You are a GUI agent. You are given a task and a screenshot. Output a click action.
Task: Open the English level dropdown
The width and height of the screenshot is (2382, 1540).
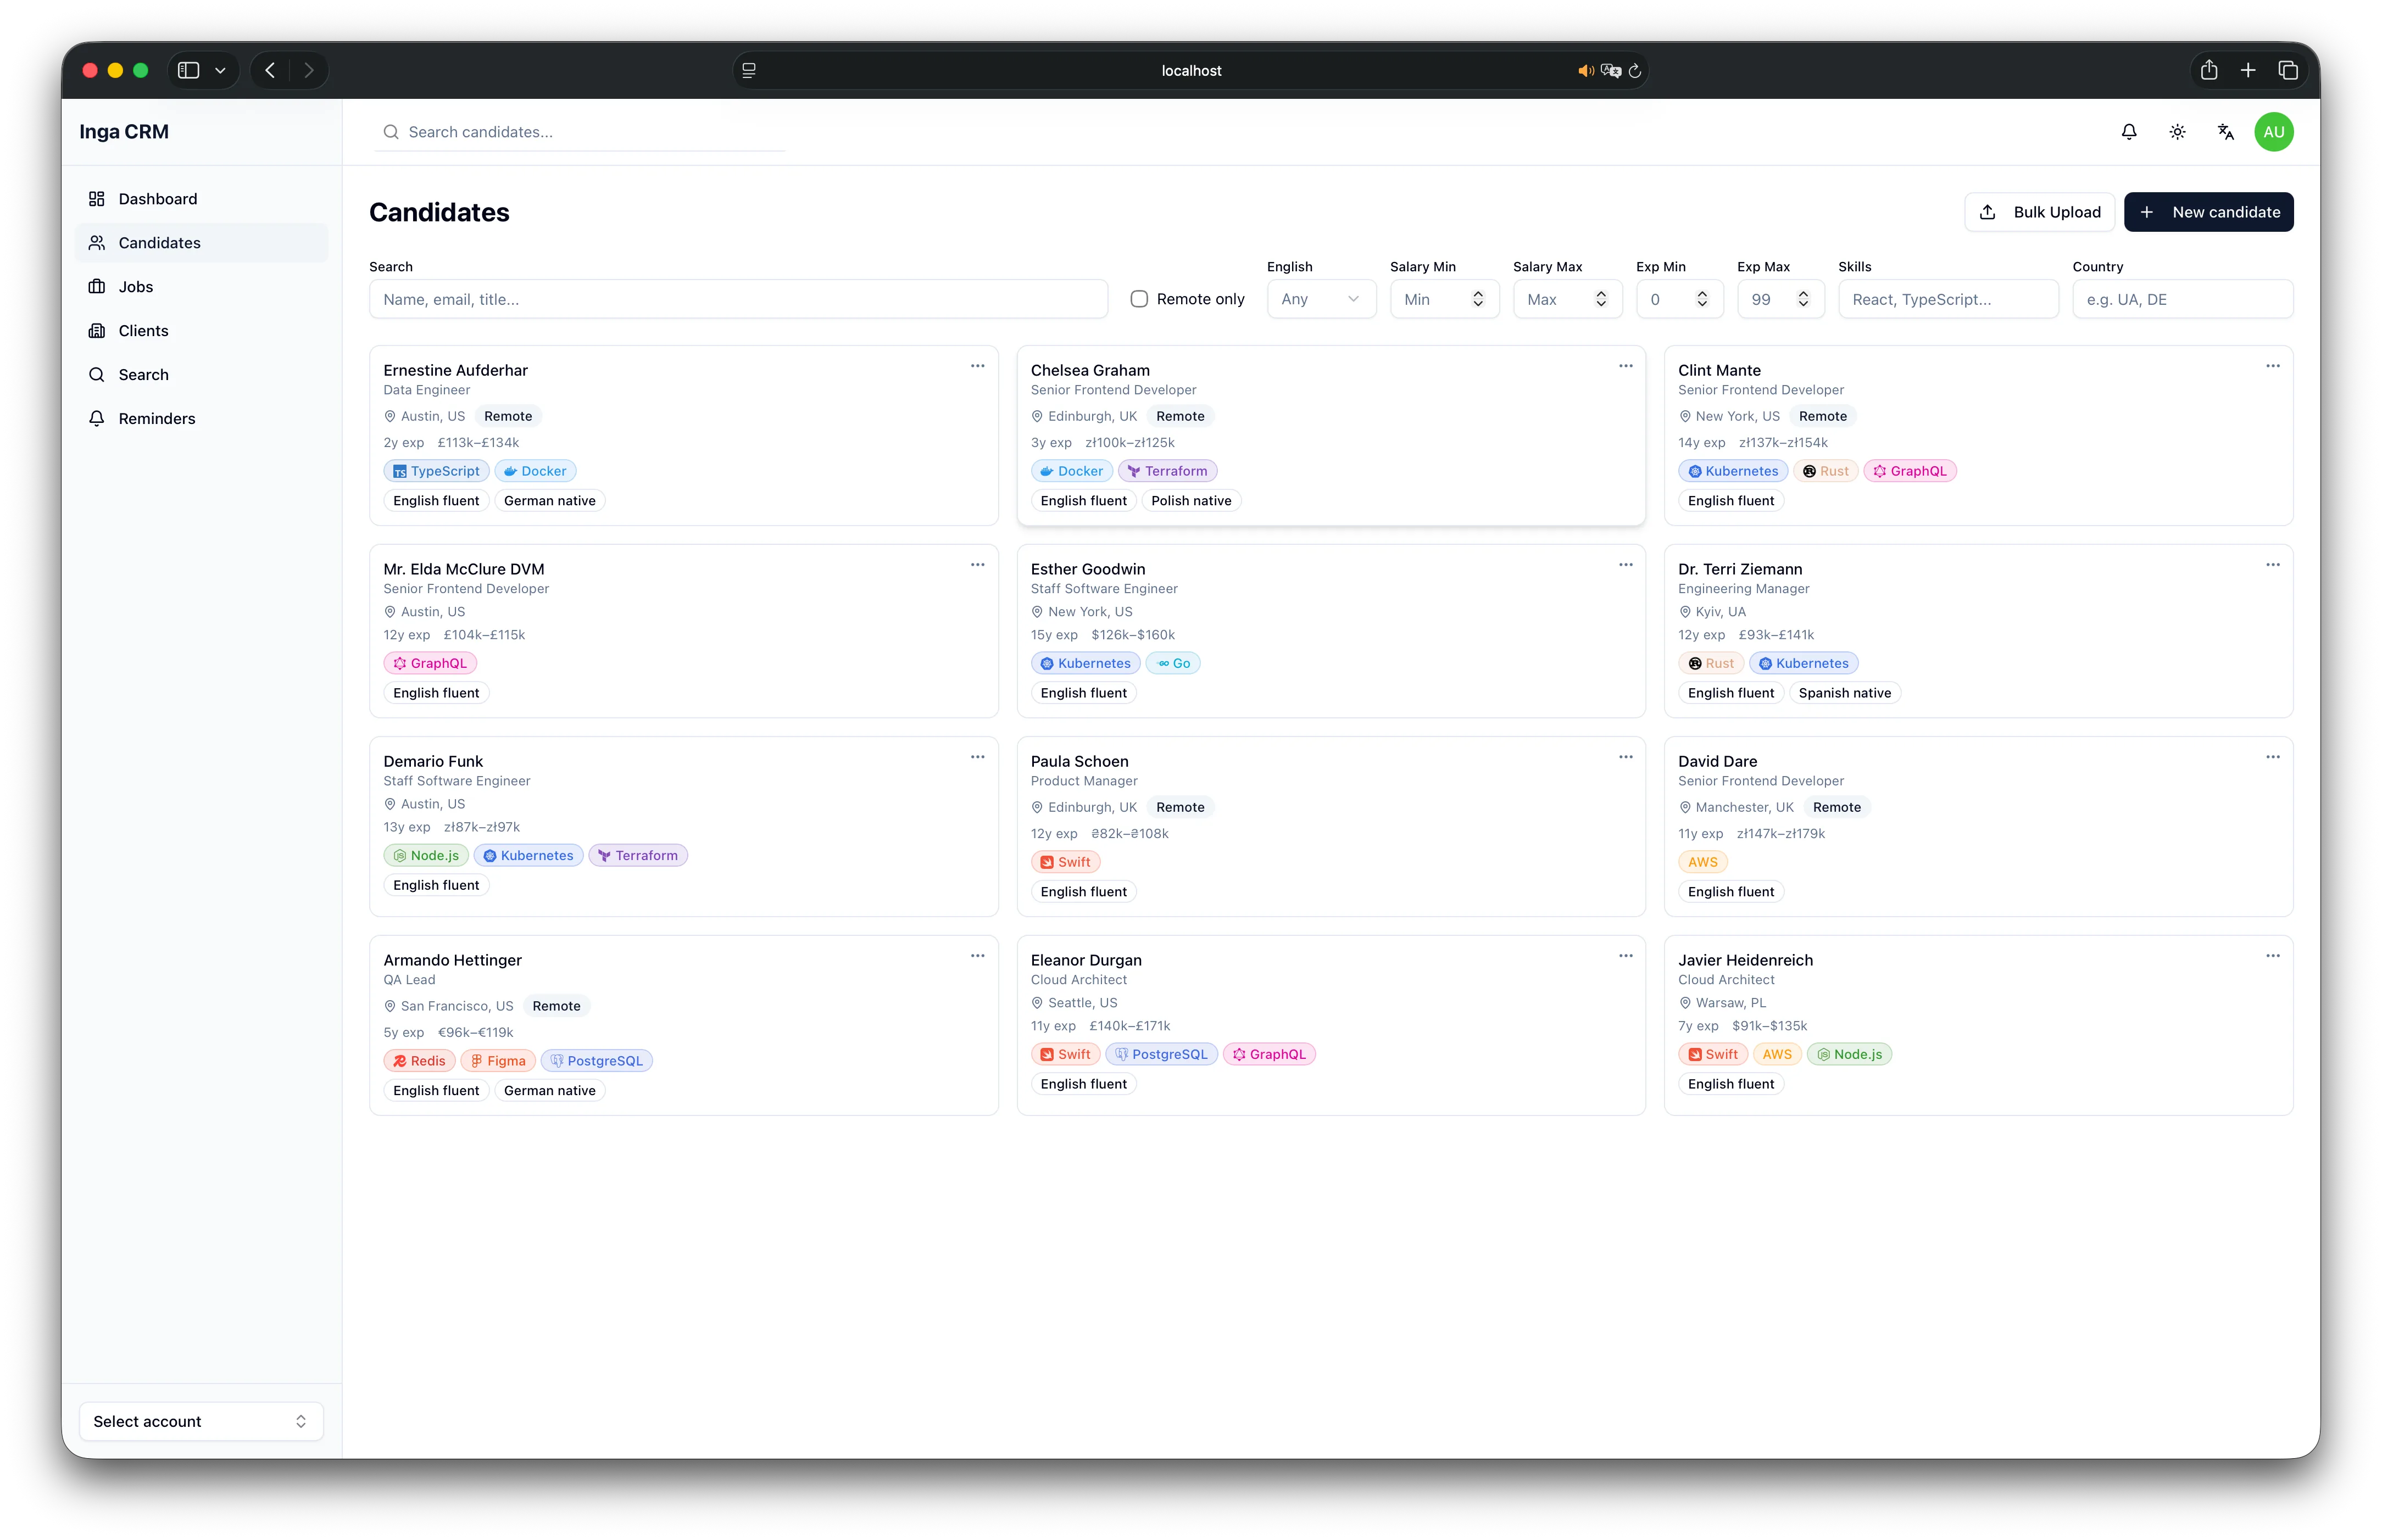[x=1321, y=299]
